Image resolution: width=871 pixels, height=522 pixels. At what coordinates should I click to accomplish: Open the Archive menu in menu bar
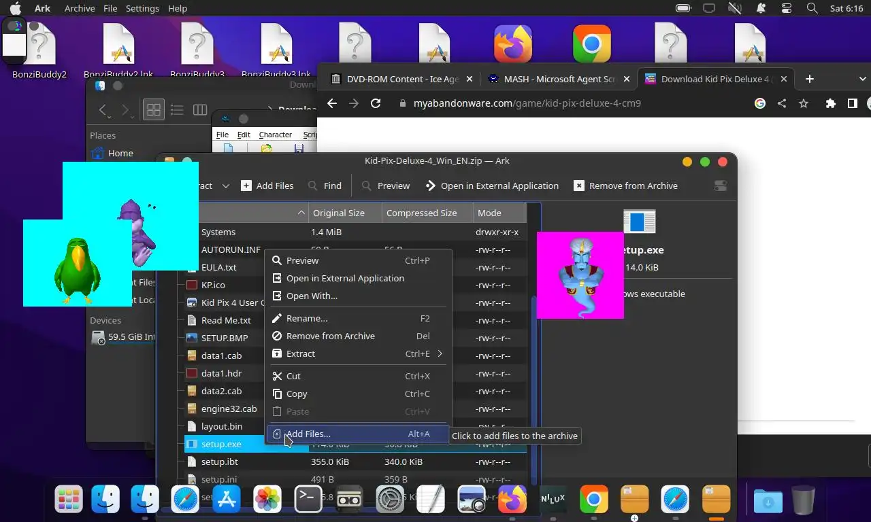click(80, 8)
